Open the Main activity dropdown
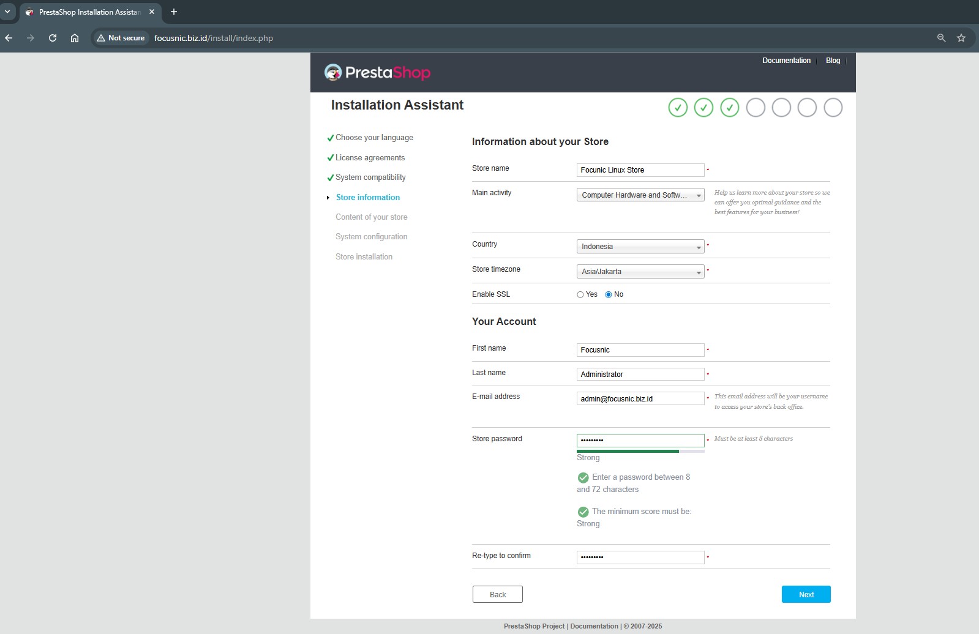Screen dimensions: 979x634 tap(640, 195)
